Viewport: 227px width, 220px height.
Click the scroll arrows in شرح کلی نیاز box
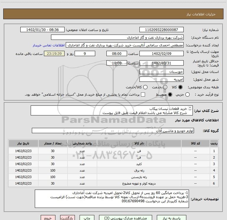pyautogui.click(x=190, y=108)
